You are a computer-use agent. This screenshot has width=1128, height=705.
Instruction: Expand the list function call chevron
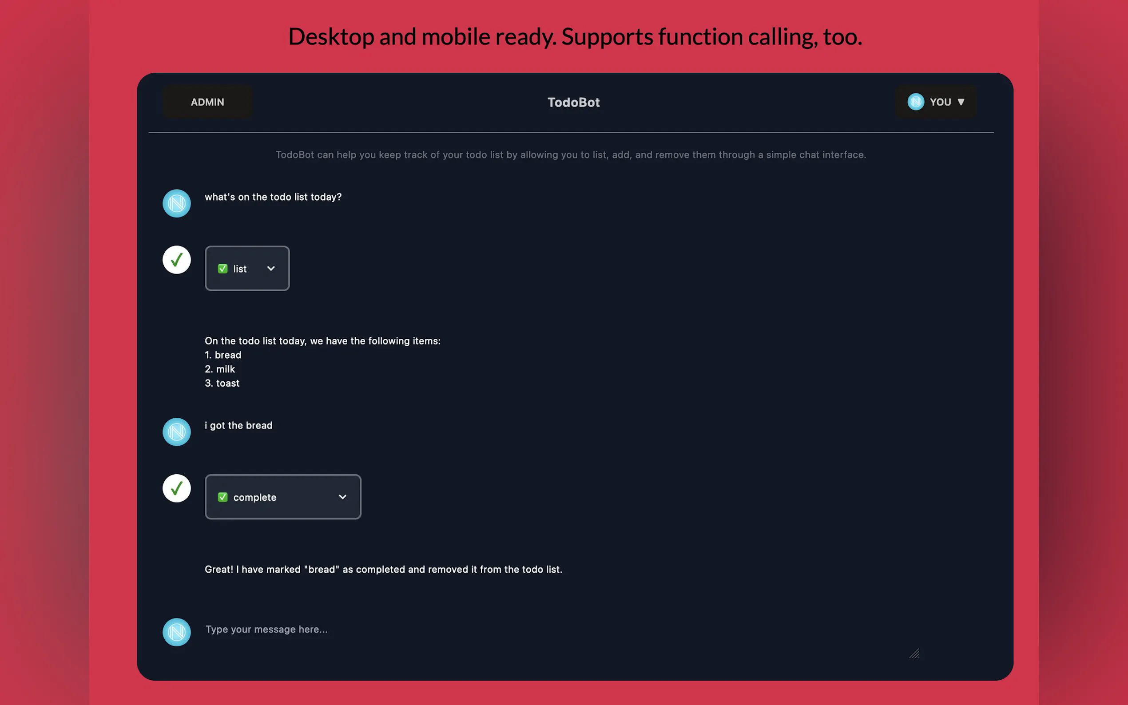click(271, 269)
